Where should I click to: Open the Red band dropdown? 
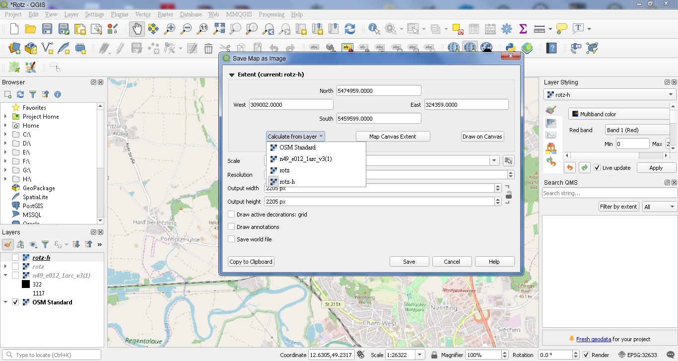[638, 130]
